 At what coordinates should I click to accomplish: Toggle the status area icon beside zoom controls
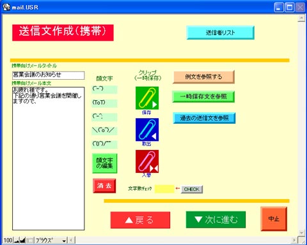pos(30,241)
